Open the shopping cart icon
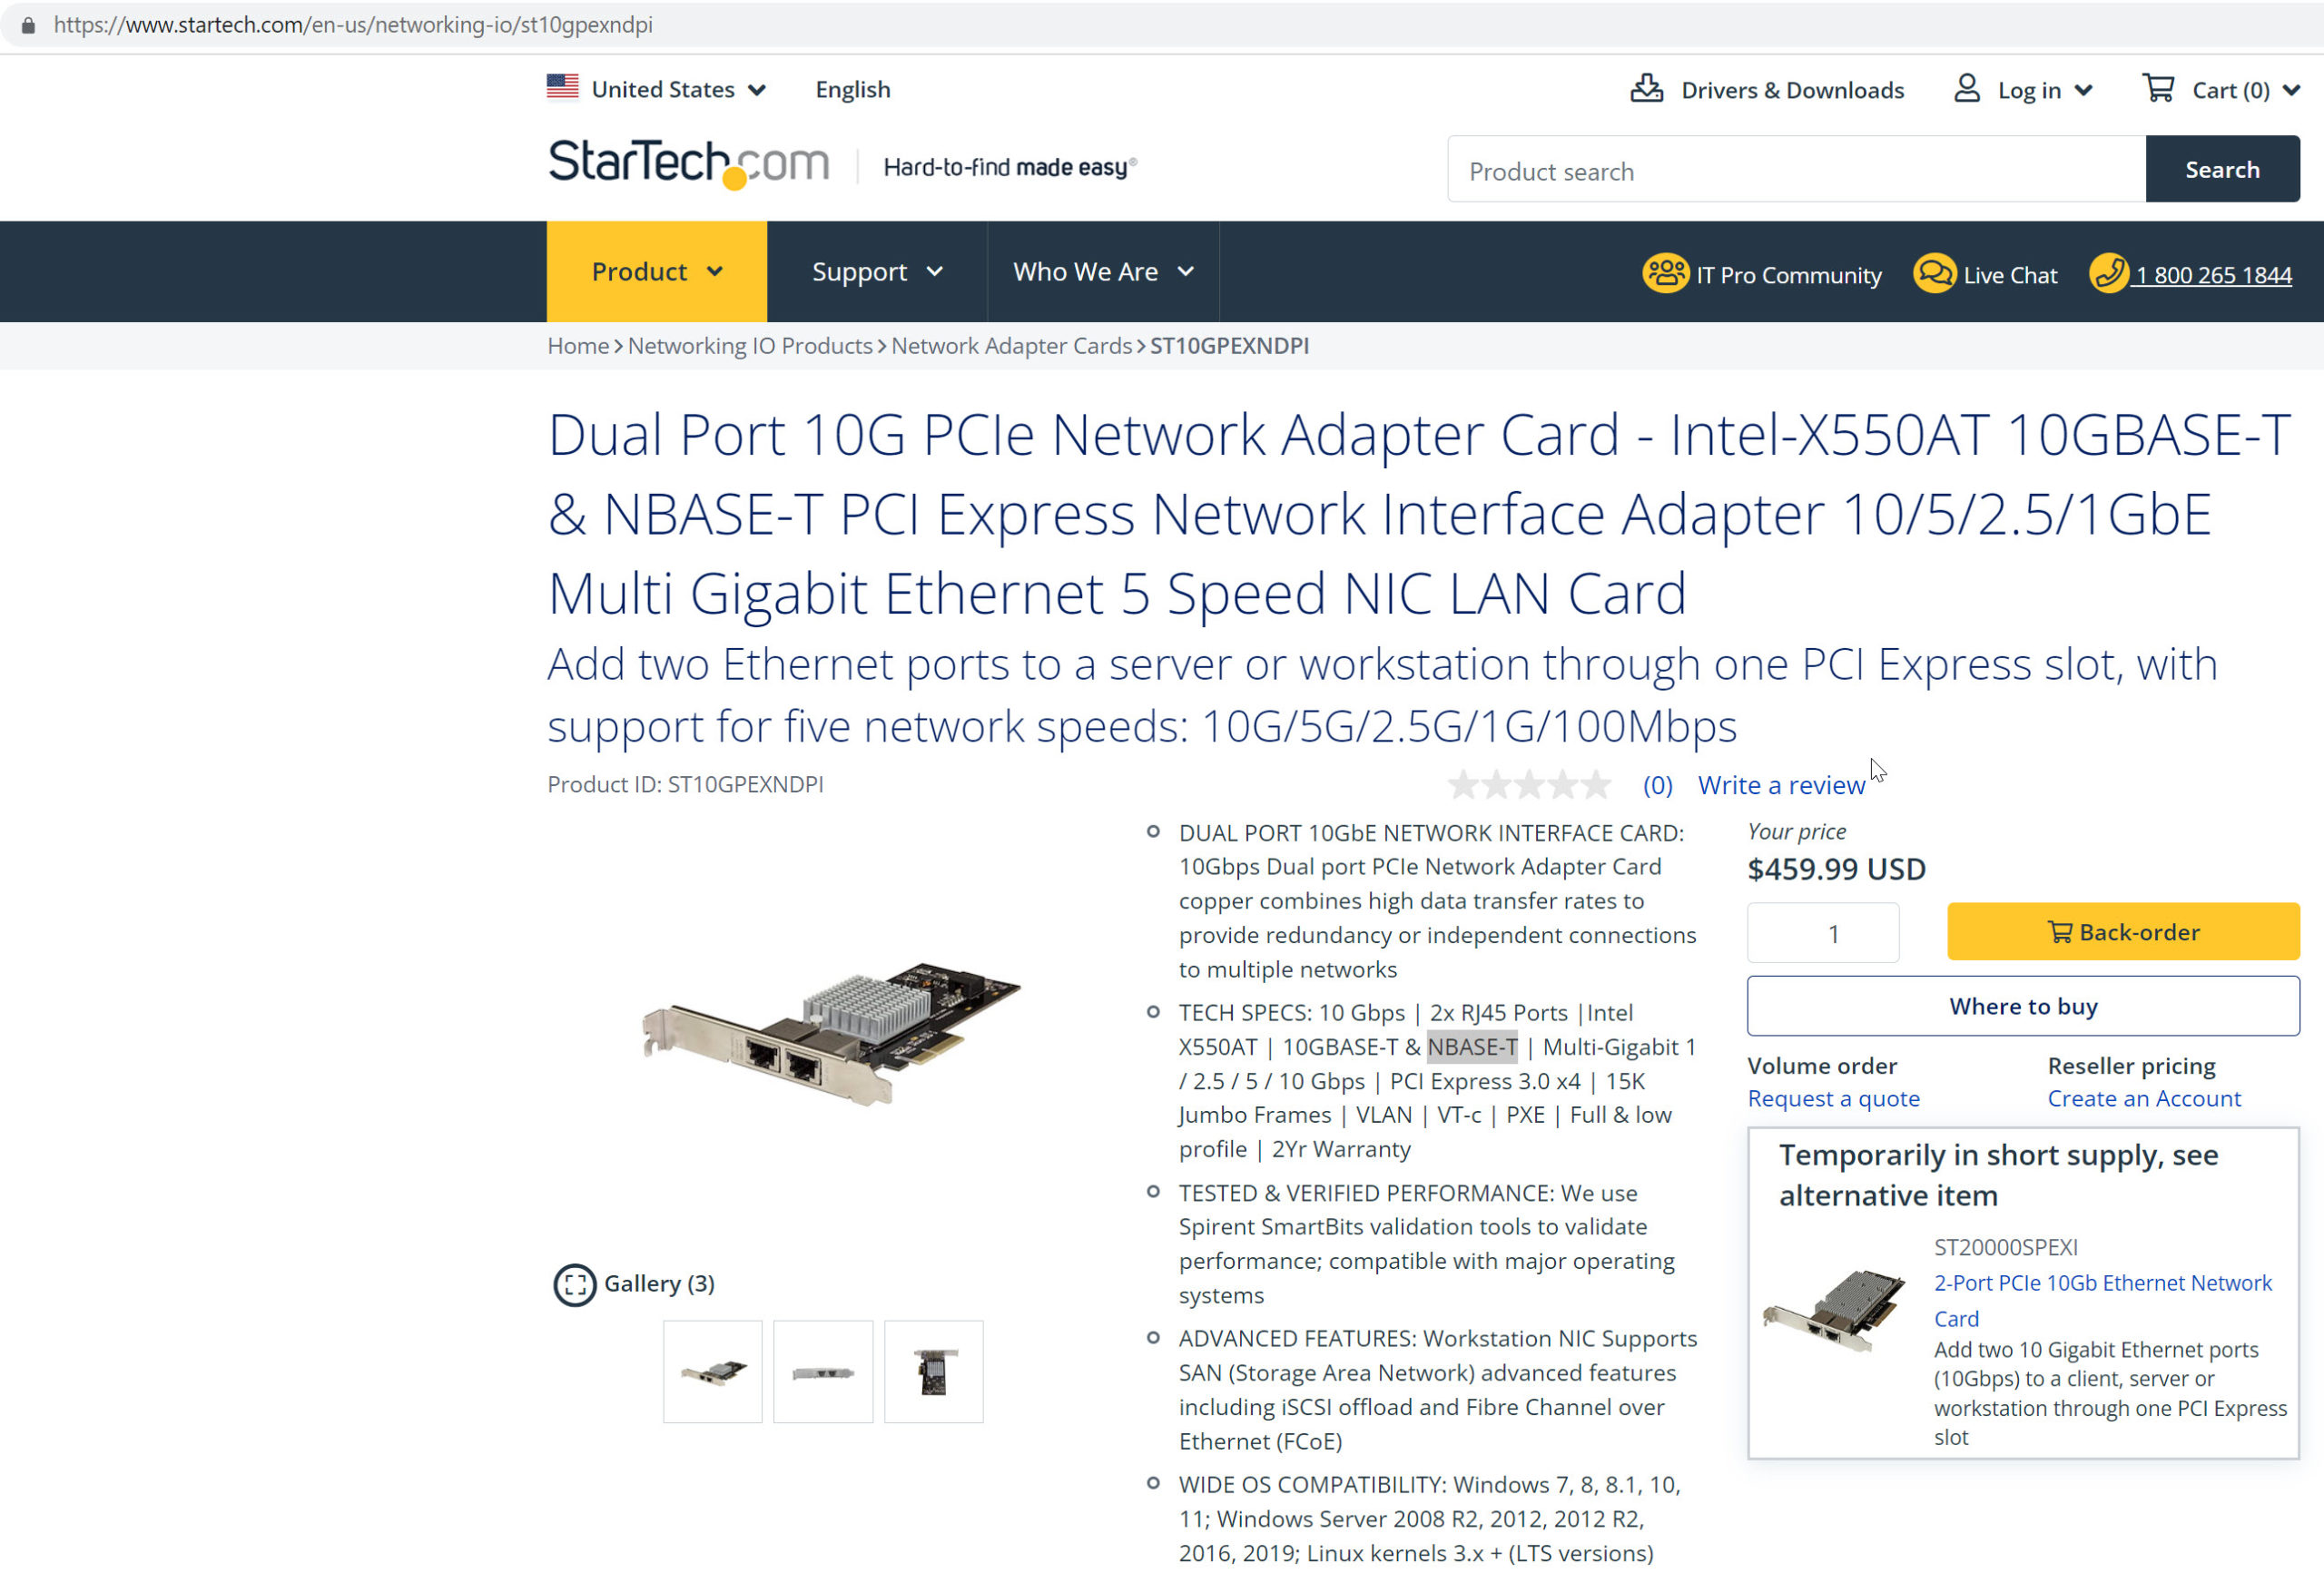This screenshot has width=2324, height=1583. 2158,89
